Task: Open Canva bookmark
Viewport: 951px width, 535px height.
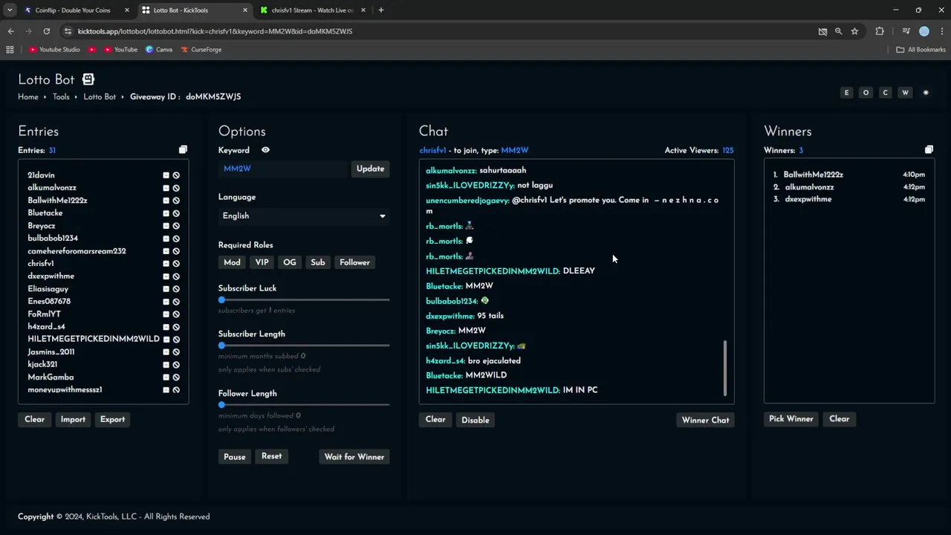Action: tap(159, 50)
